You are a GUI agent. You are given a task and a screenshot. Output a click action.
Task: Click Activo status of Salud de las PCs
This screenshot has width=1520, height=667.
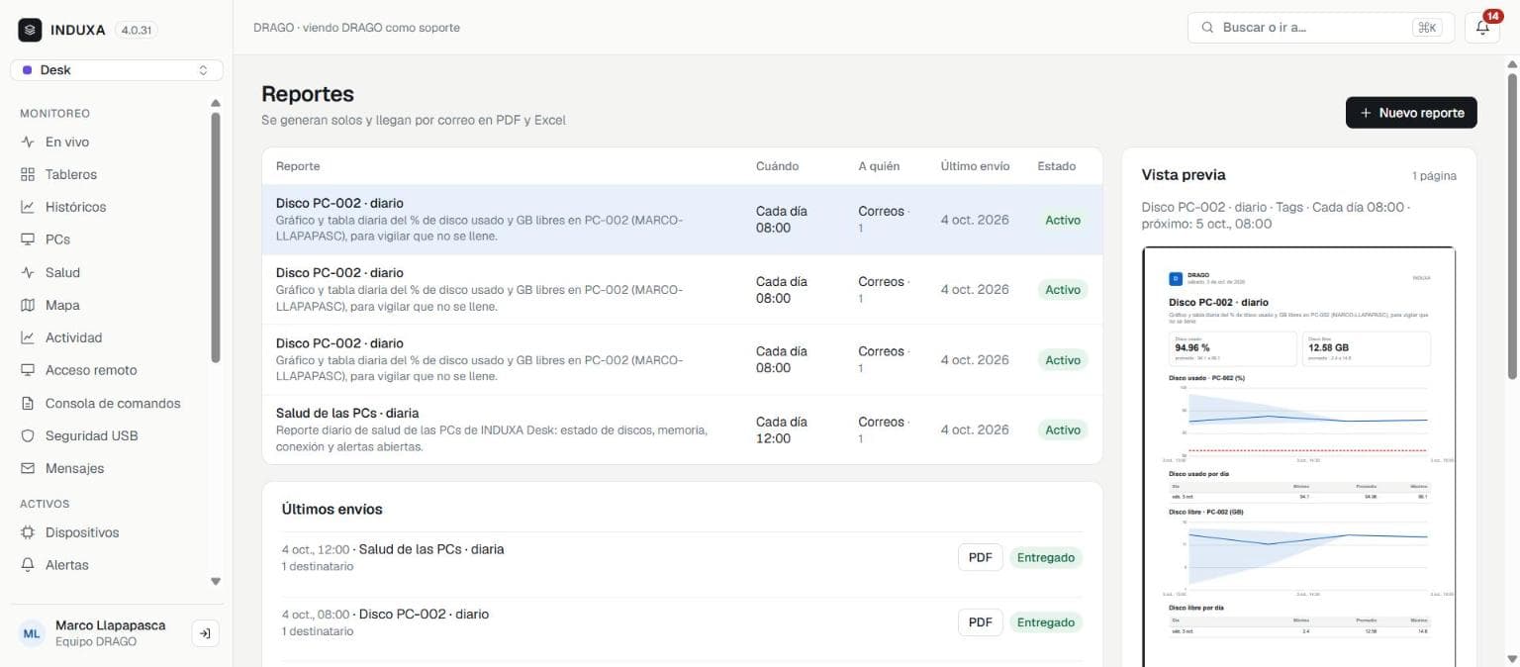click(x=1063, y=429)
